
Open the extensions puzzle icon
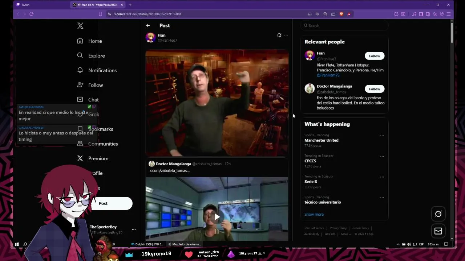pyautogui.click(x=396, y=14)
